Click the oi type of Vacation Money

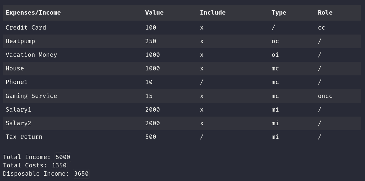tap(275, 55)
